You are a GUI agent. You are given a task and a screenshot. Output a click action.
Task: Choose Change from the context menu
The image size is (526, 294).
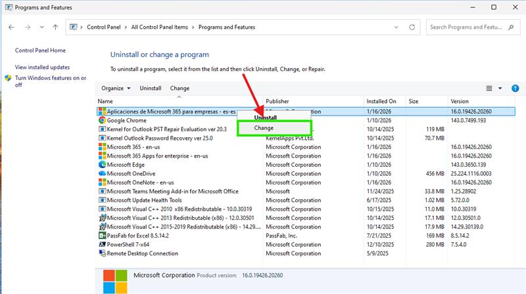(274, 128)
